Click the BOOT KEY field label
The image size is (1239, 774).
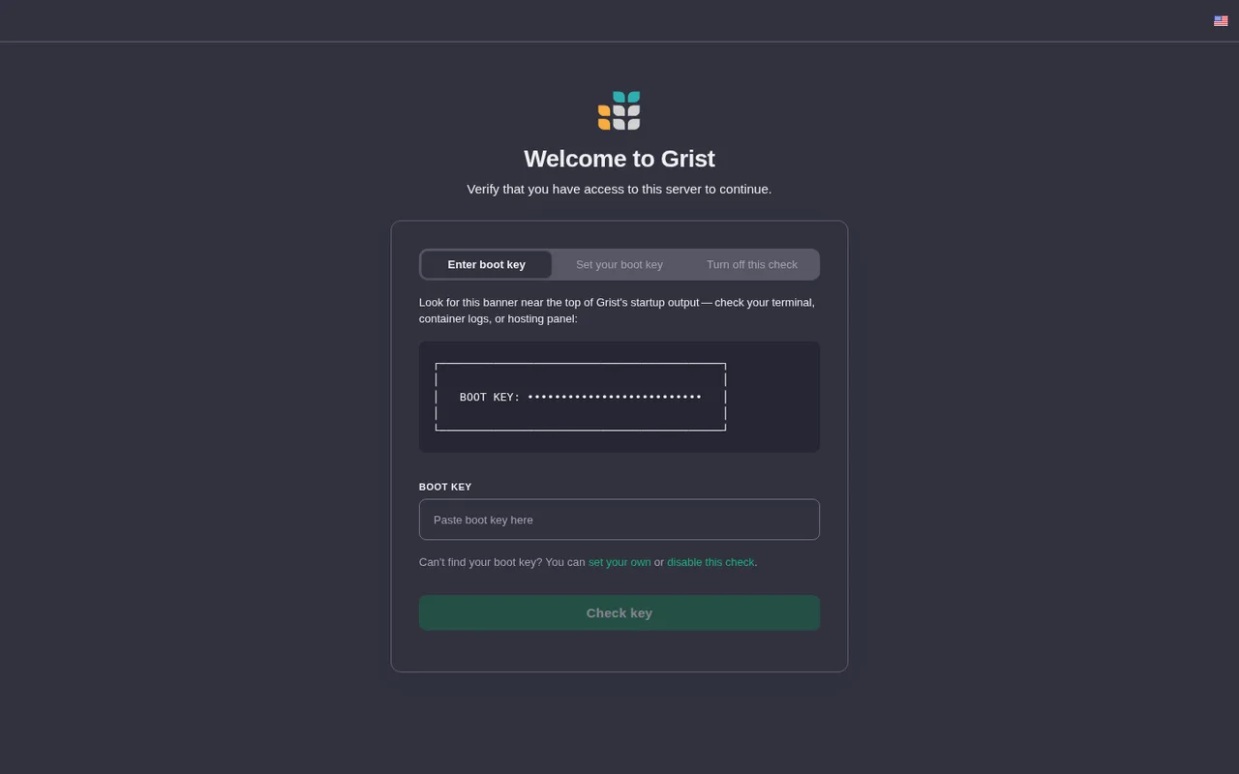(445, 487)
